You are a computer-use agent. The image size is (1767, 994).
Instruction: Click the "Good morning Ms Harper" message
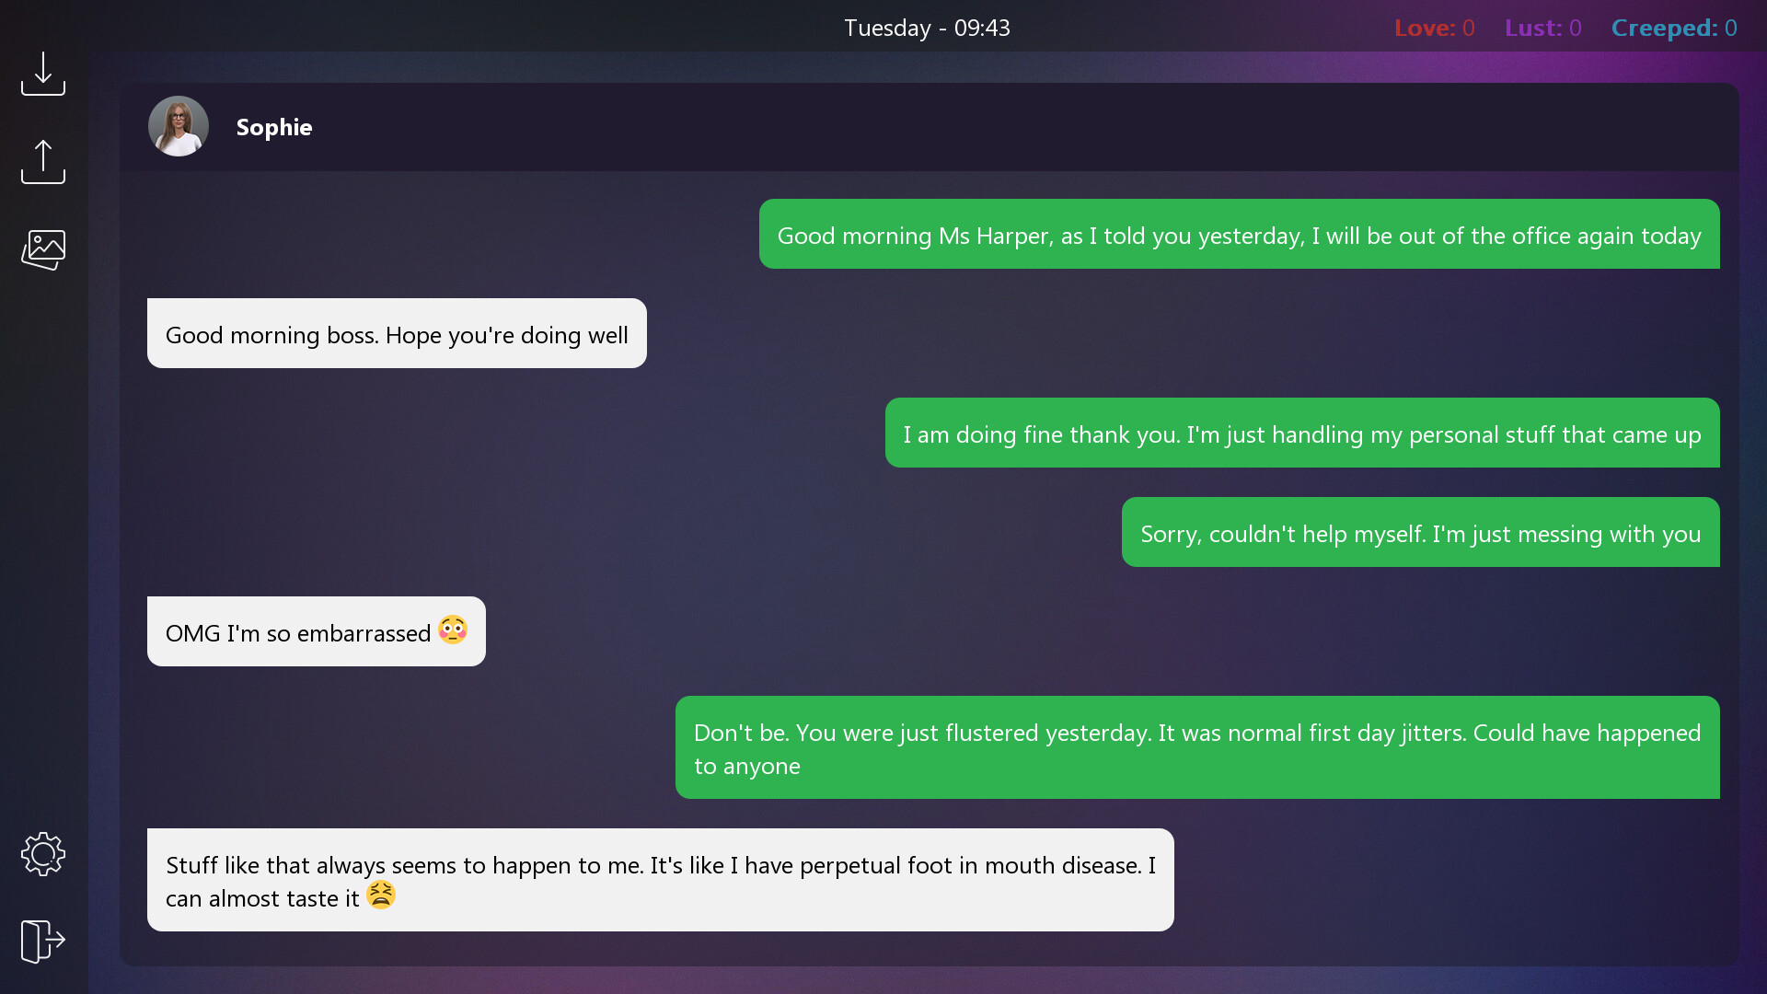click(x=1239, y=234)
